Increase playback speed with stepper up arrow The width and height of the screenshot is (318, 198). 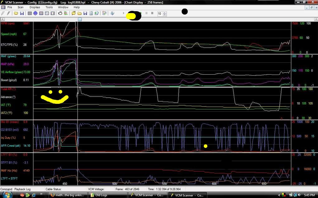coord(165,12)
